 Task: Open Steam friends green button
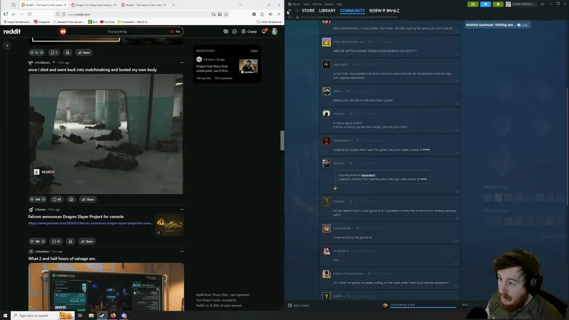[473, 4]
